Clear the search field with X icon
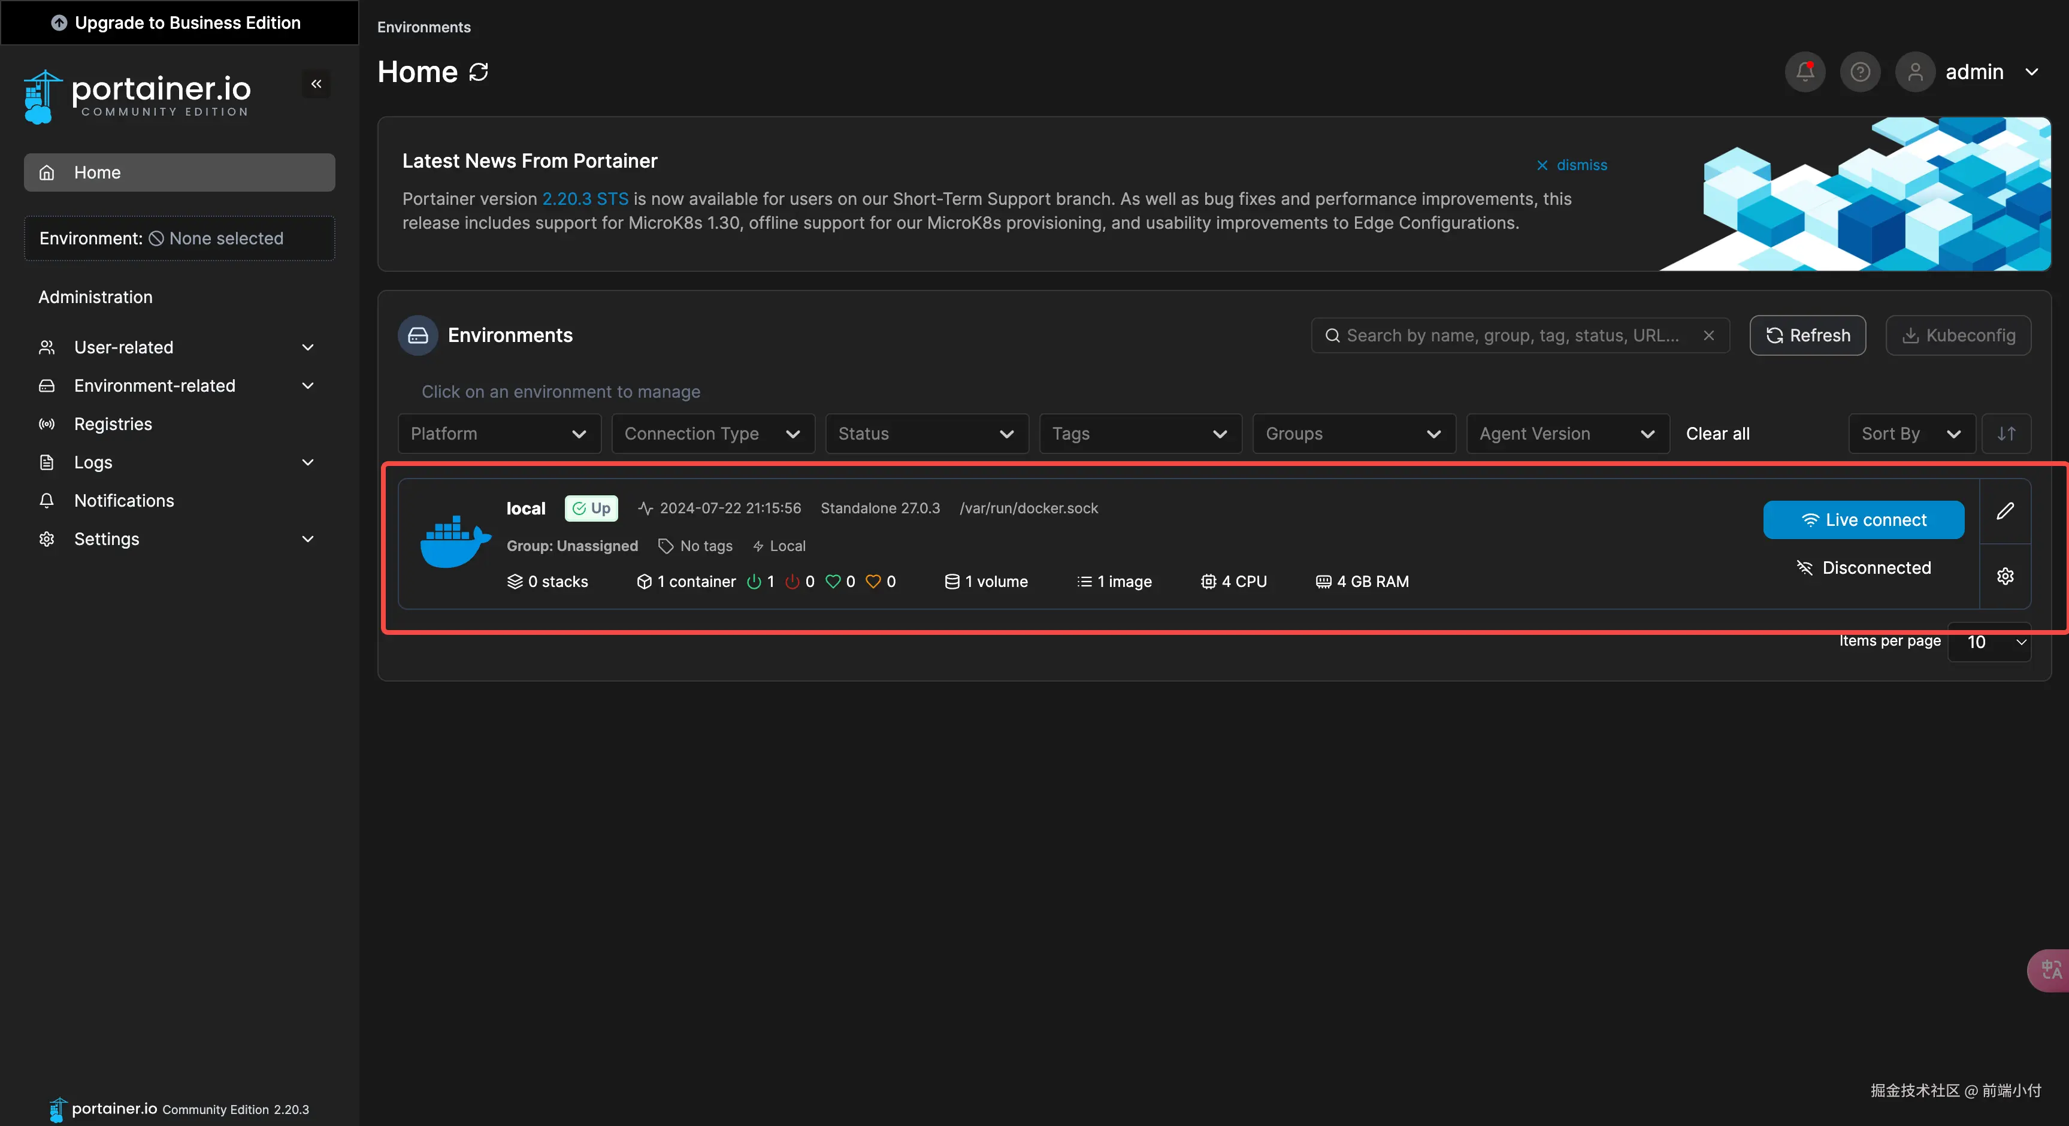 click(x=1709, y=336)
